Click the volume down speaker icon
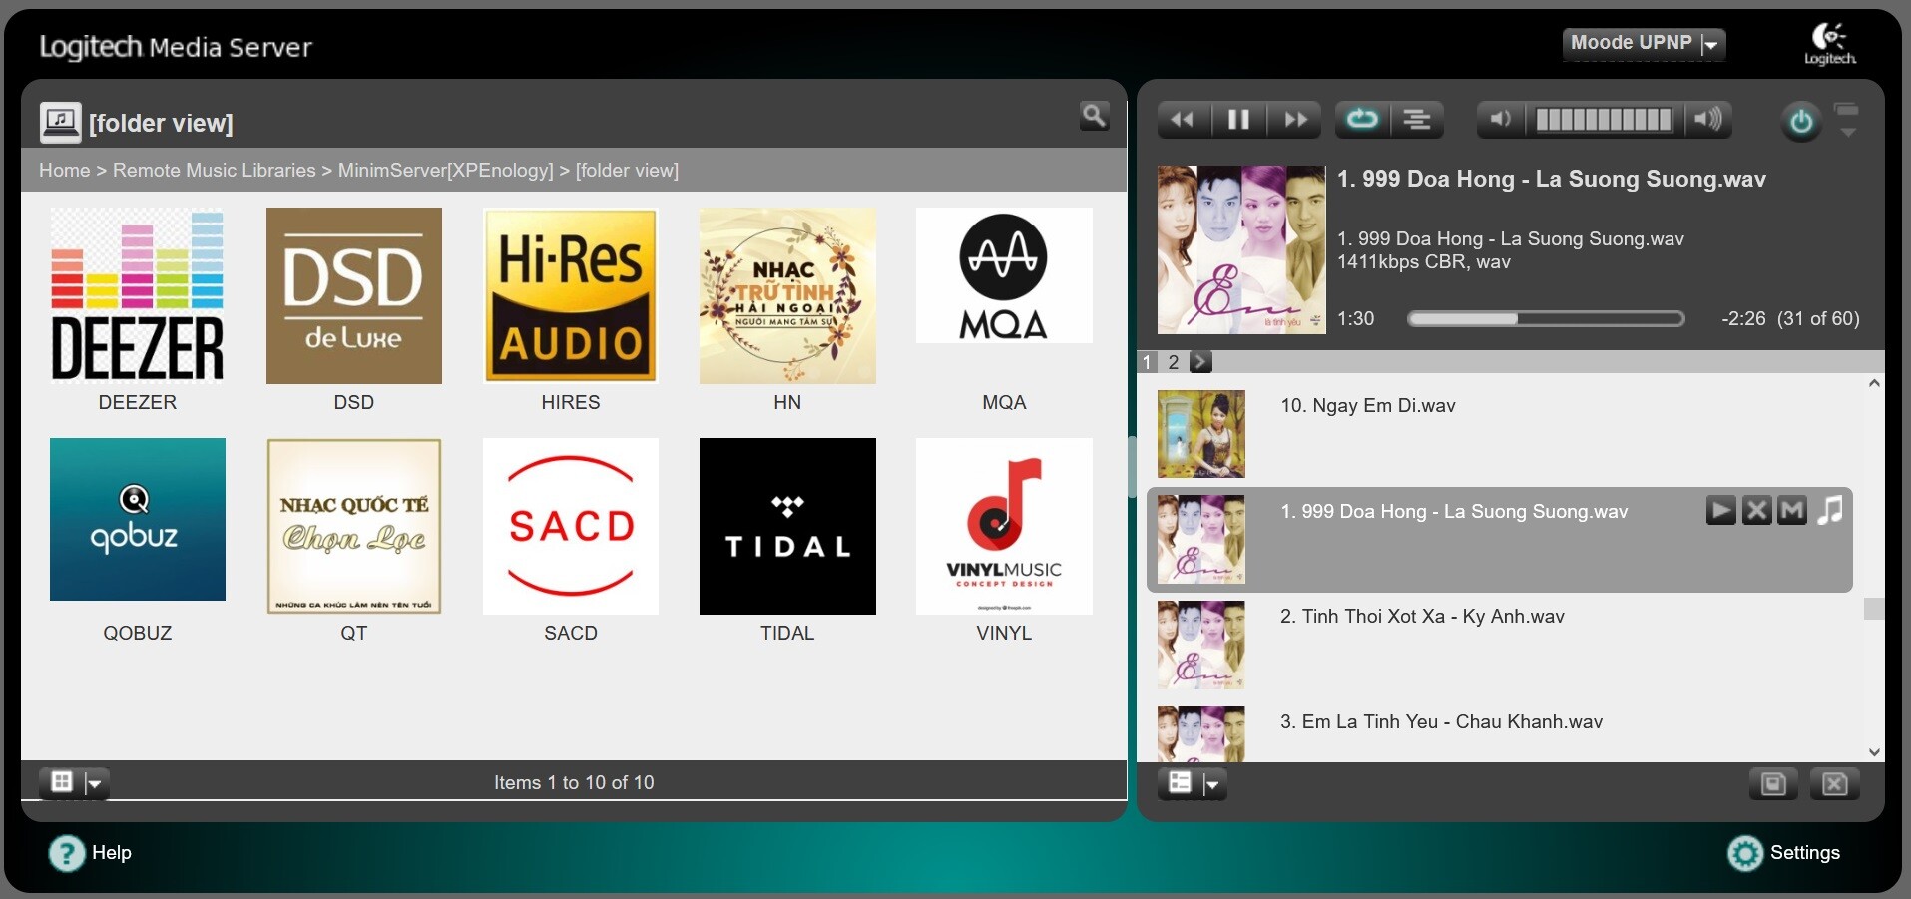The width and height of the screenshot is (1911, 899). [x=1500, y=120]
